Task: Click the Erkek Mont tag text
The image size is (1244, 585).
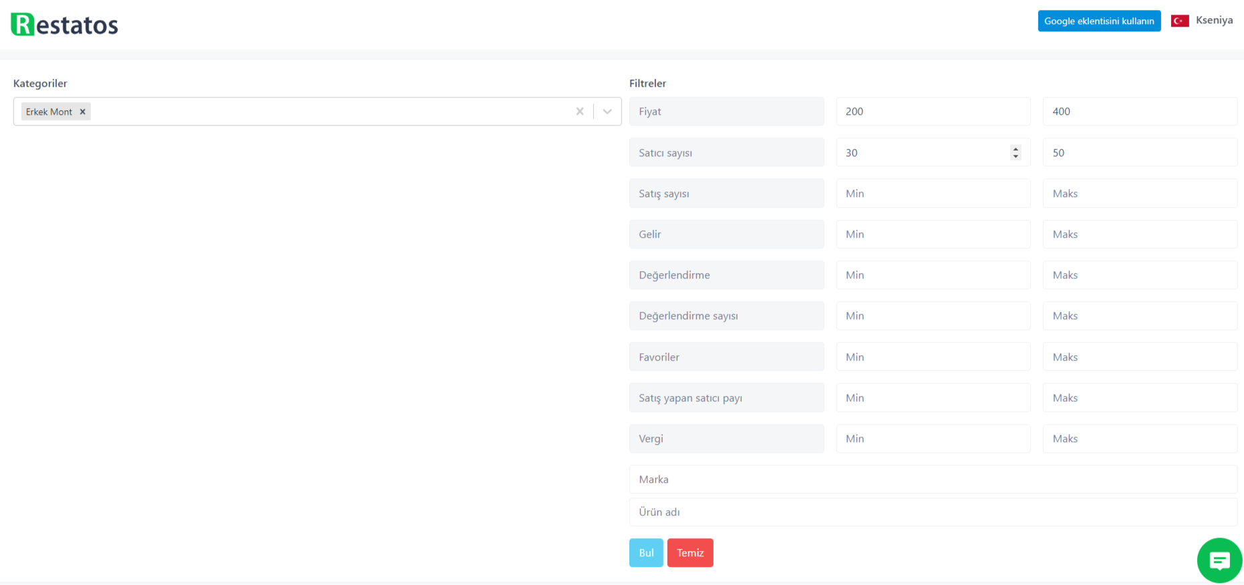Action: point(49,112)
